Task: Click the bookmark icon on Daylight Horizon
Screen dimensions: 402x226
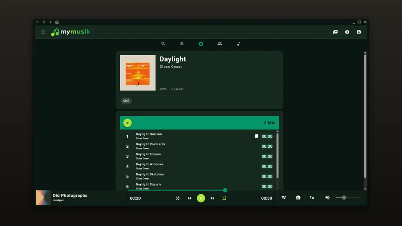Action: click(256, 136)
